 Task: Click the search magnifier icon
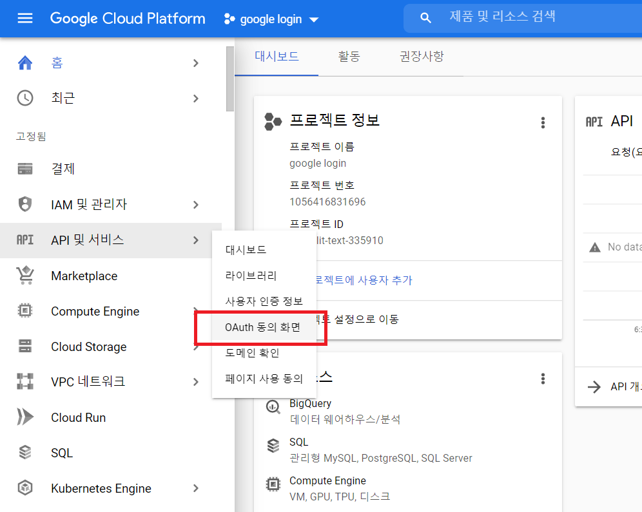point(426,18)
